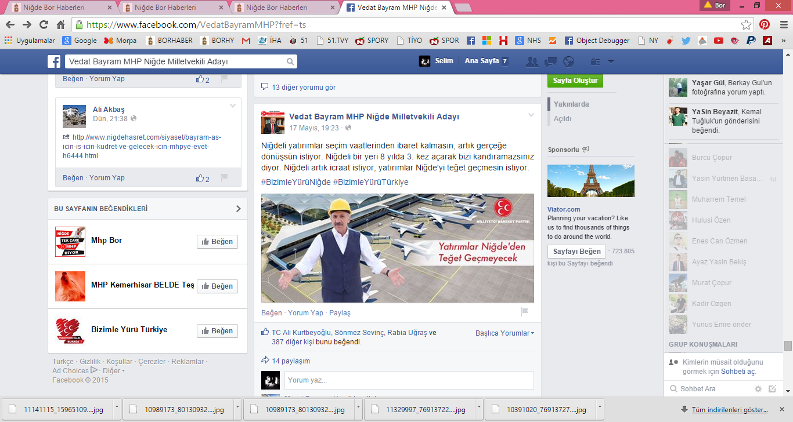793x422 pixels.
Task: Click the browser's vertical scrollbar thumb
Action: (x=788, y=345)
